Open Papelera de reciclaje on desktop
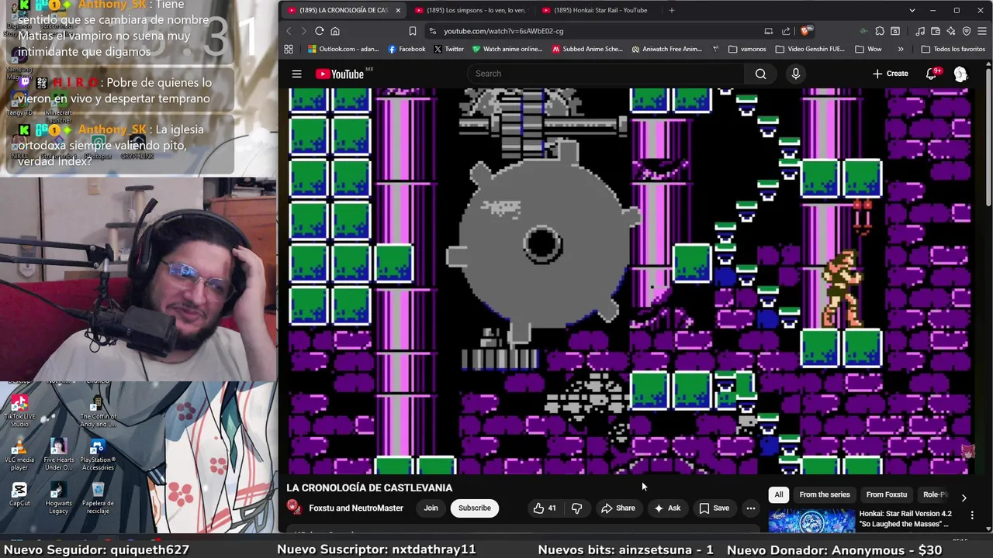Screen dimensions: 993x558 pyautogui.click(x=98, y=498)
